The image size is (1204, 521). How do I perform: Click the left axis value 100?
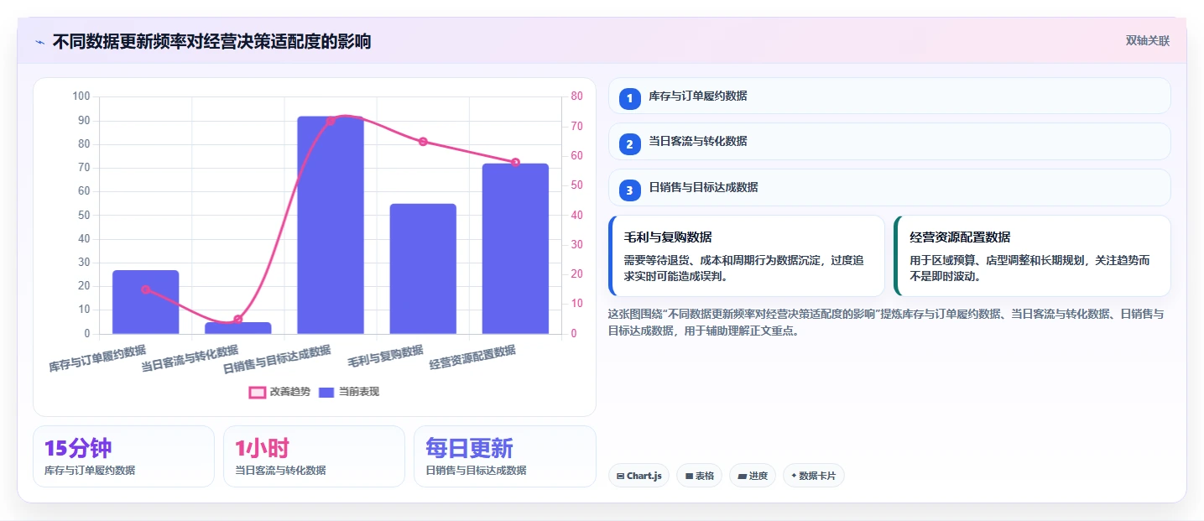[x=81, y=96]
